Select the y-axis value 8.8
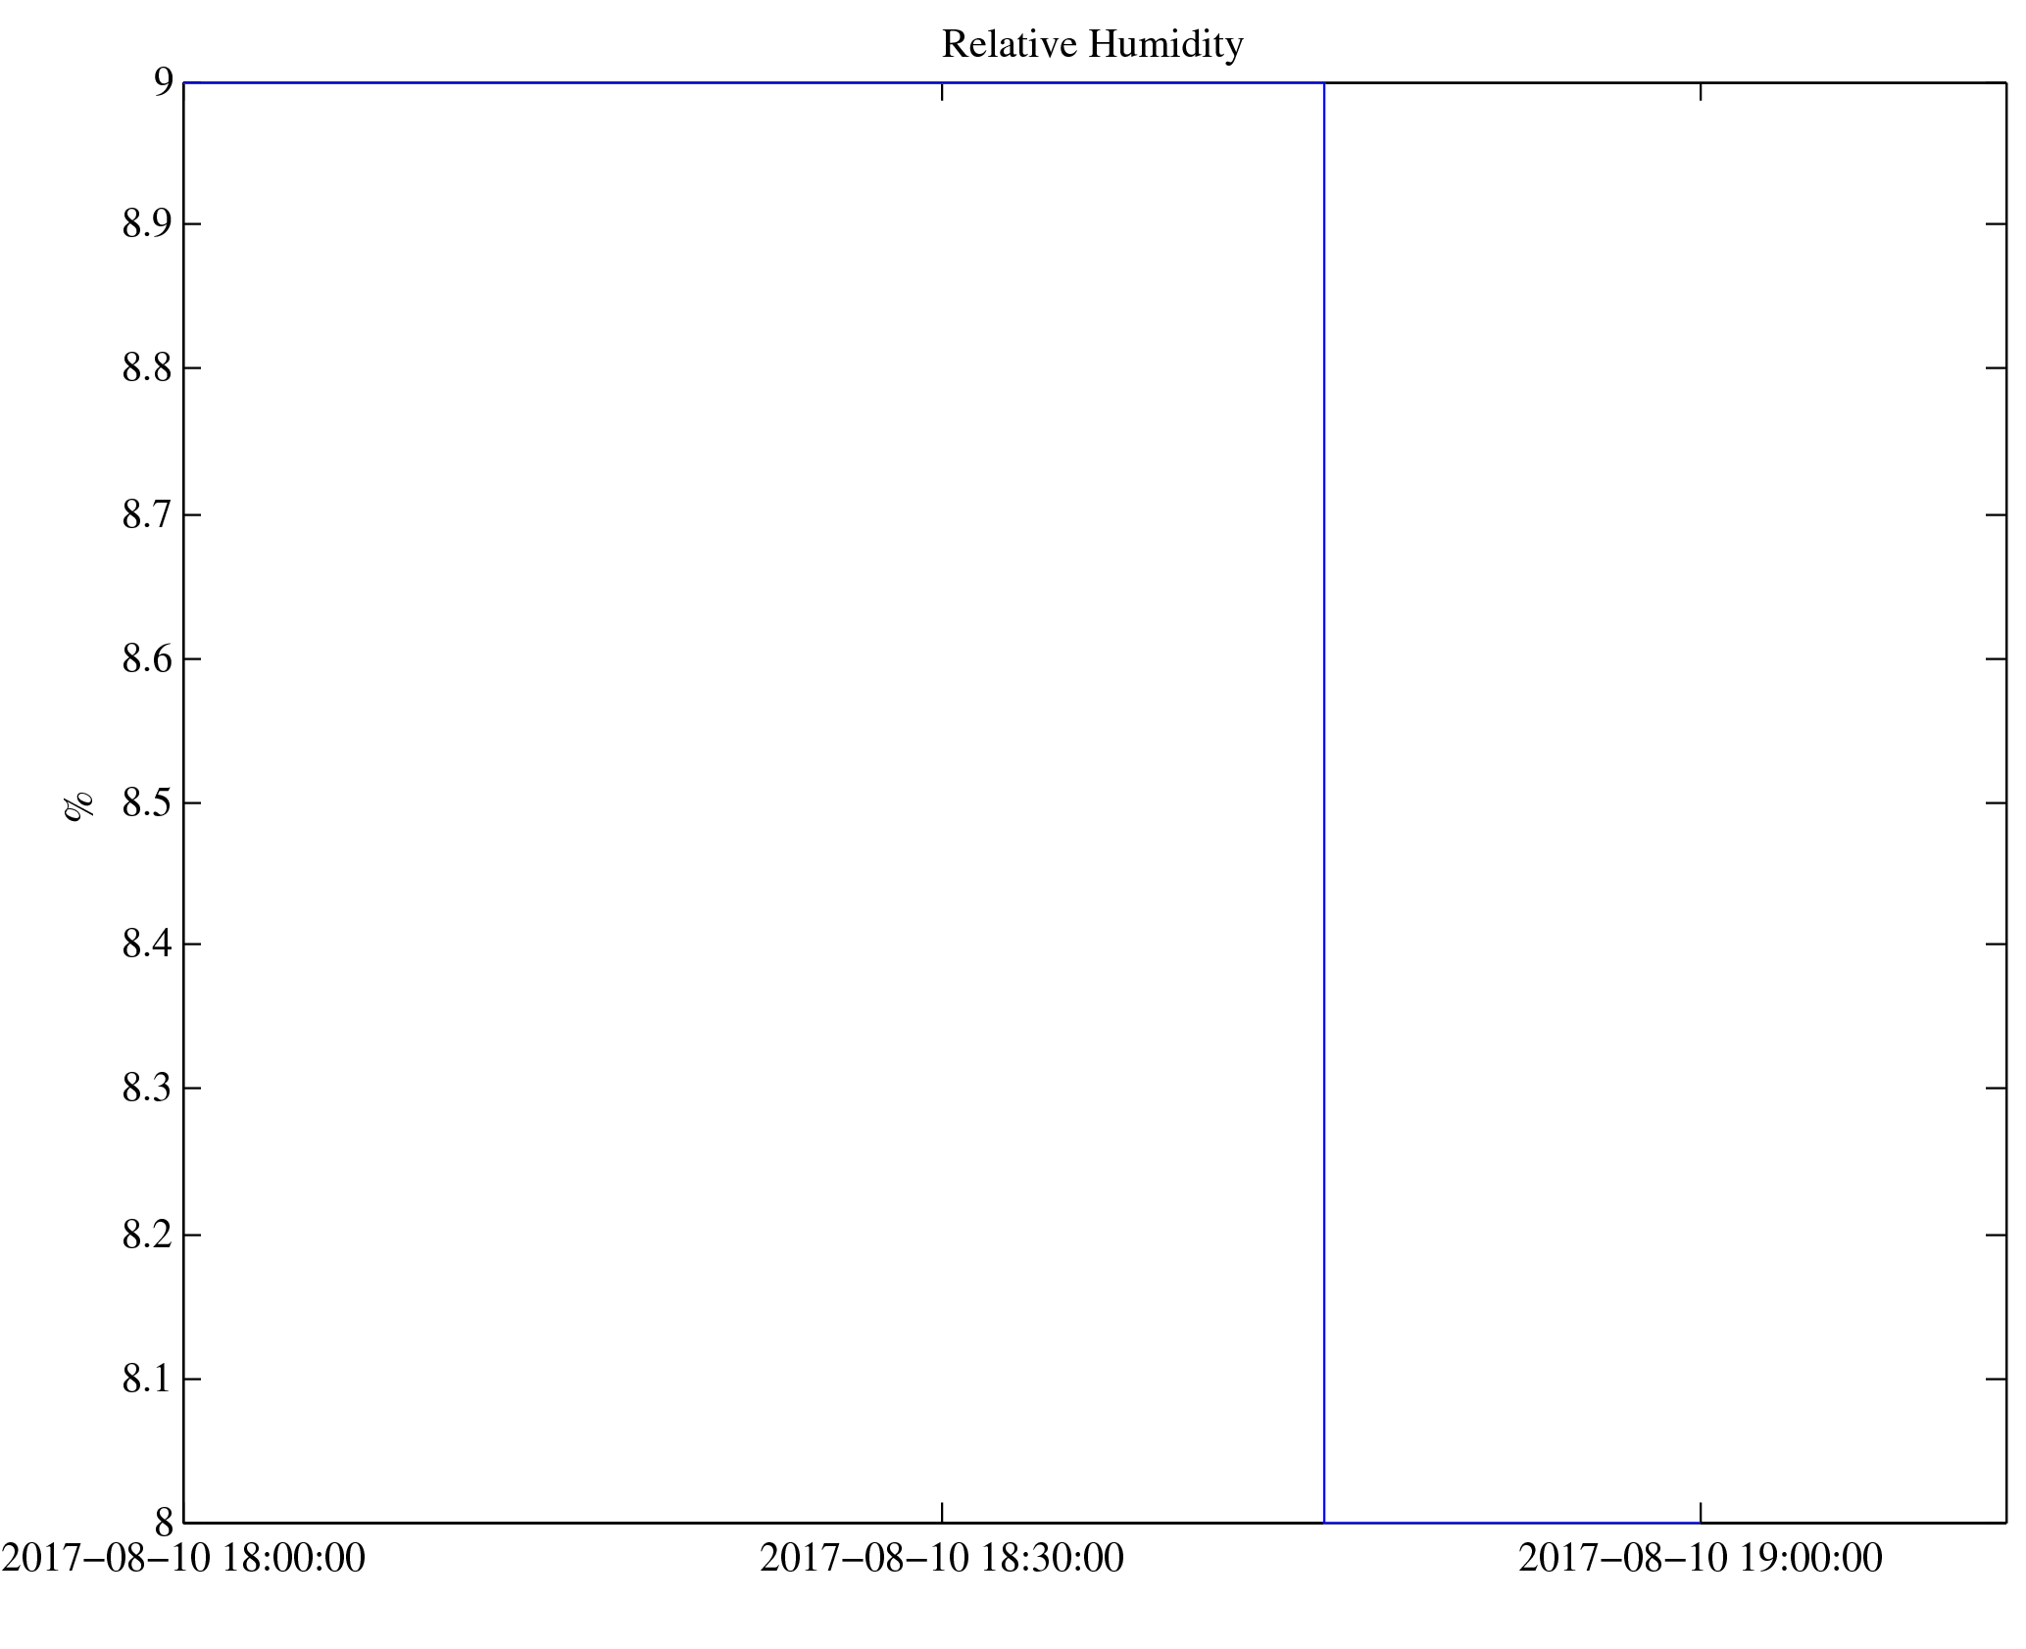Image resolution: width=2026 pixels, height=1649 pixels. 148,368
